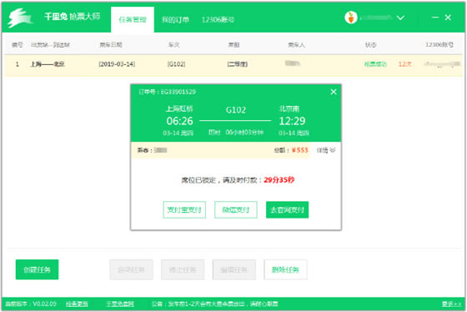Click 状态 column header

[371, 45]
